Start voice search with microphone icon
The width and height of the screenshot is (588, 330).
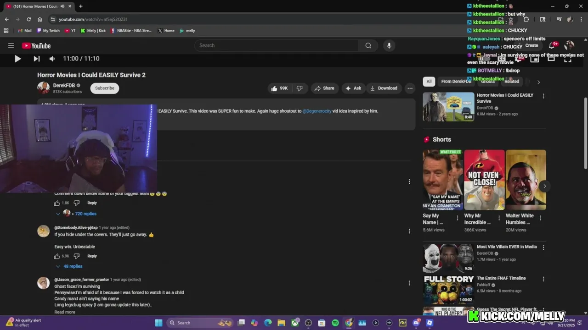pyautogui.click(x=389, y=45)
